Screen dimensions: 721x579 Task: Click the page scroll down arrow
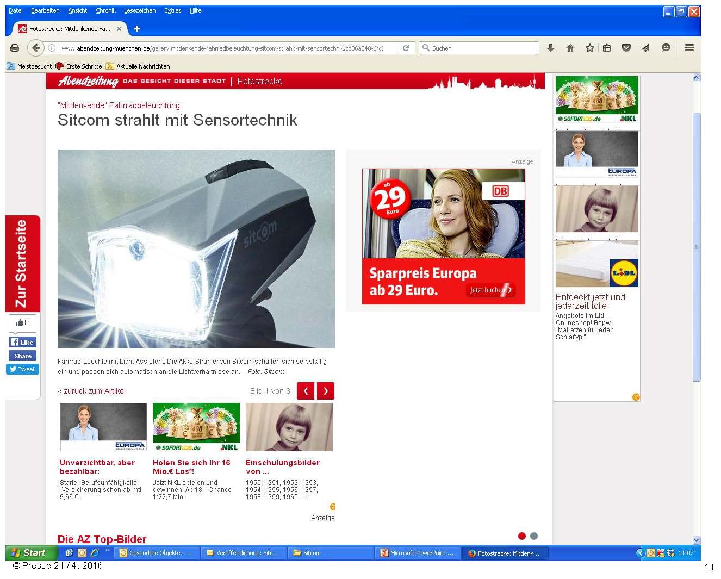pos(697,540)
